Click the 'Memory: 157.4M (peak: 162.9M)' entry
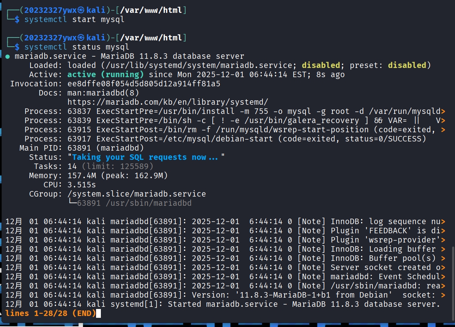 [98, 176]
